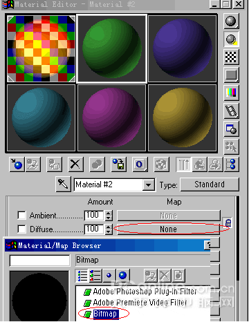This screenshot has width=249, height=322.
Task: Click Go Forward to Sibling icon
Action: [215, 164]
